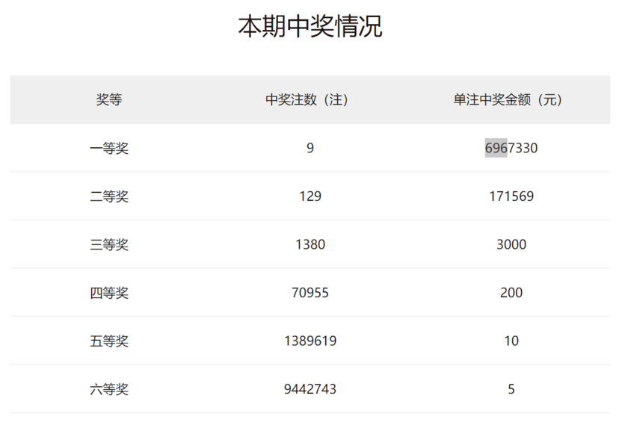Screen dimensions: 628x428
Task: Click the amount 5 for 六等奖
Action: [x=511, y=389]
